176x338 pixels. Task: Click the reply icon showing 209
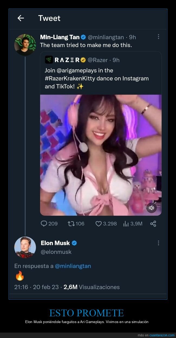[x=44, y=224]
